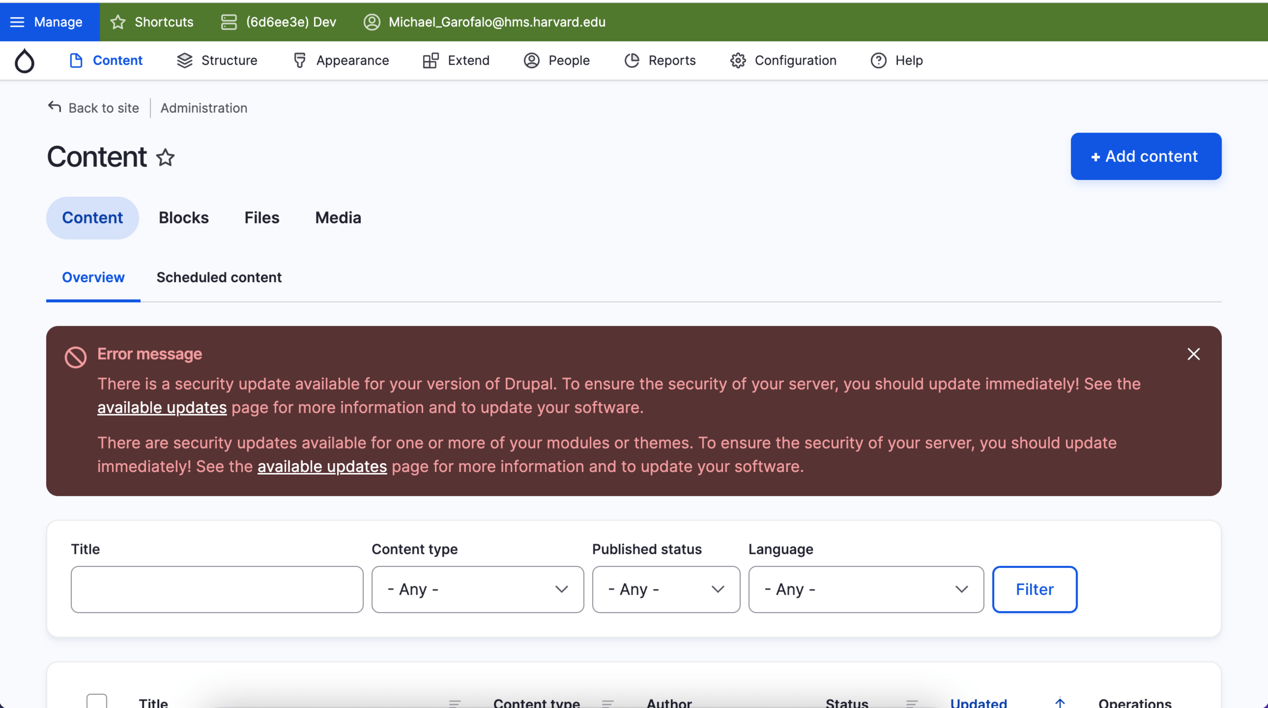Switch to the Media tab

(x=338, y=218)
